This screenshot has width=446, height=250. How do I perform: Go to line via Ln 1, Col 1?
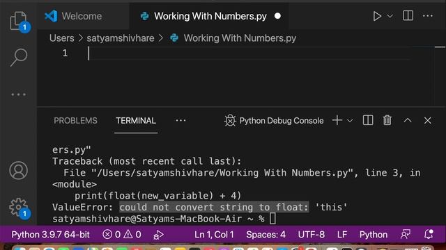pyautogui.click(x=214, y=235)
